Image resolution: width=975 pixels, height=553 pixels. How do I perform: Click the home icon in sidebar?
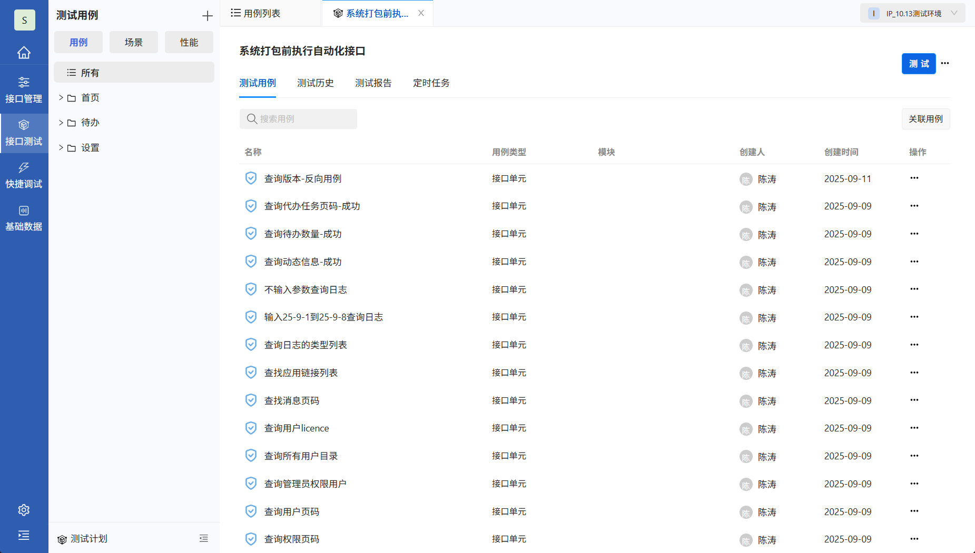[x=24, y=52]
